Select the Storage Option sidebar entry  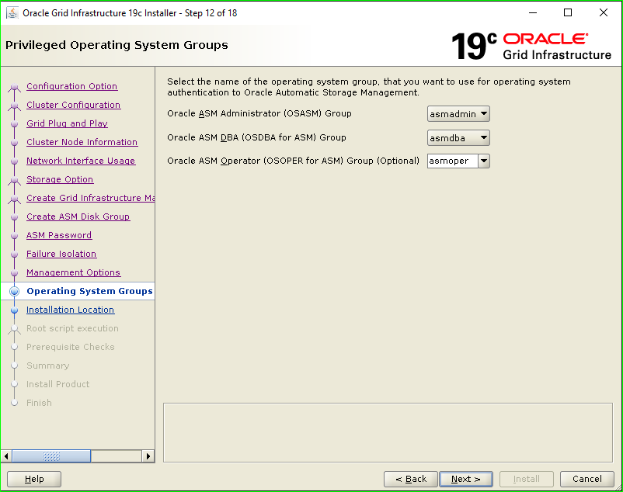click(x=60, y=179)
